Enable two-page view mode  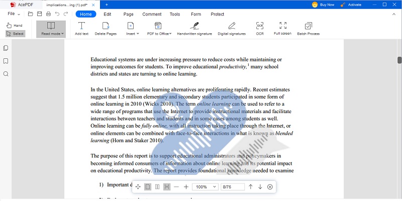(x=157, y=187)
